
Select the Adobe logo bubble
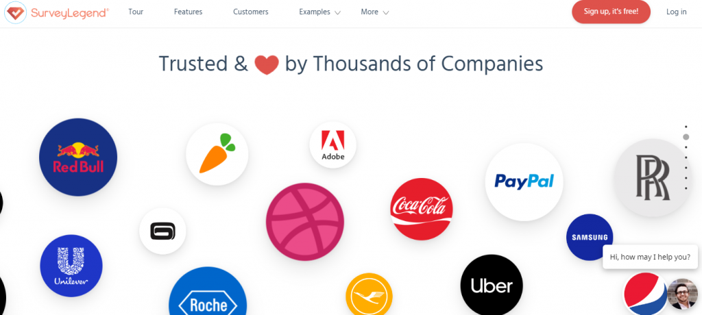(332, 145)
